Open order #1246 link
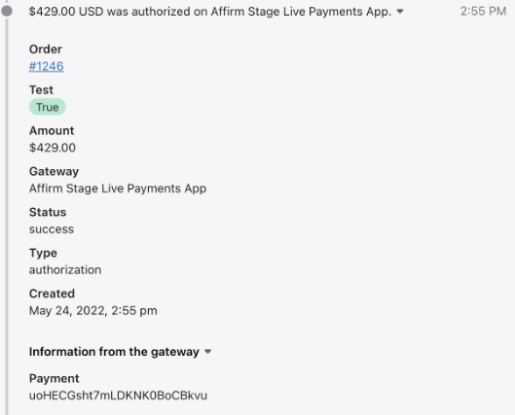The image size is (515, 415). (47, 66)
